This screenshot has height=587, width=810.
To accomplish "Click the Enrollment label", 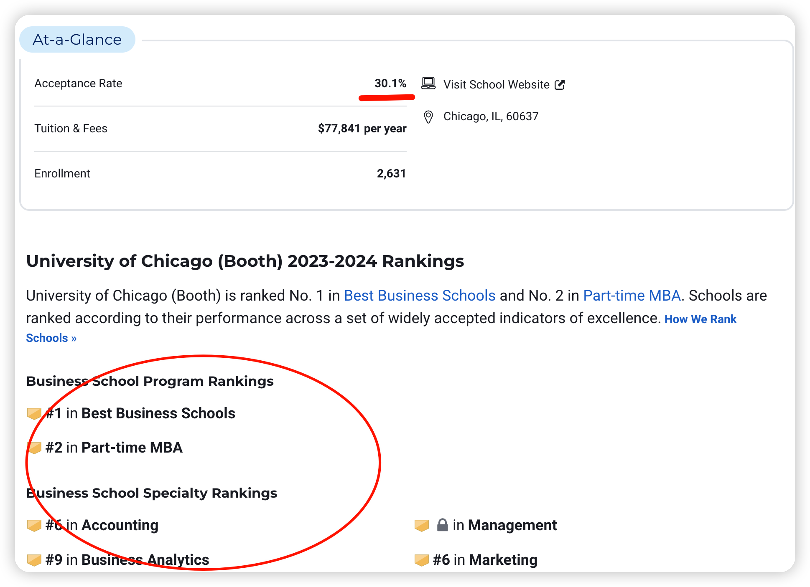I will click(62, 174).
